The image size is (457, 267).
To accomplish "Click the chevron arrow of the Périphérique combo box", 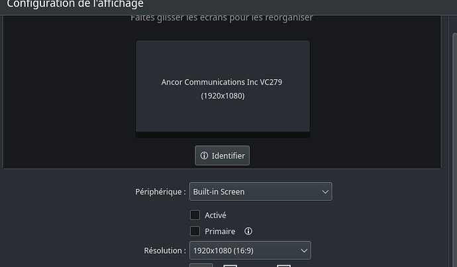I will click(x=325, y=192).
